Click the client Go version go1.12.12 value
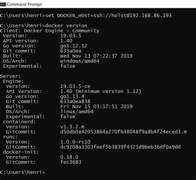 (74, 46)
